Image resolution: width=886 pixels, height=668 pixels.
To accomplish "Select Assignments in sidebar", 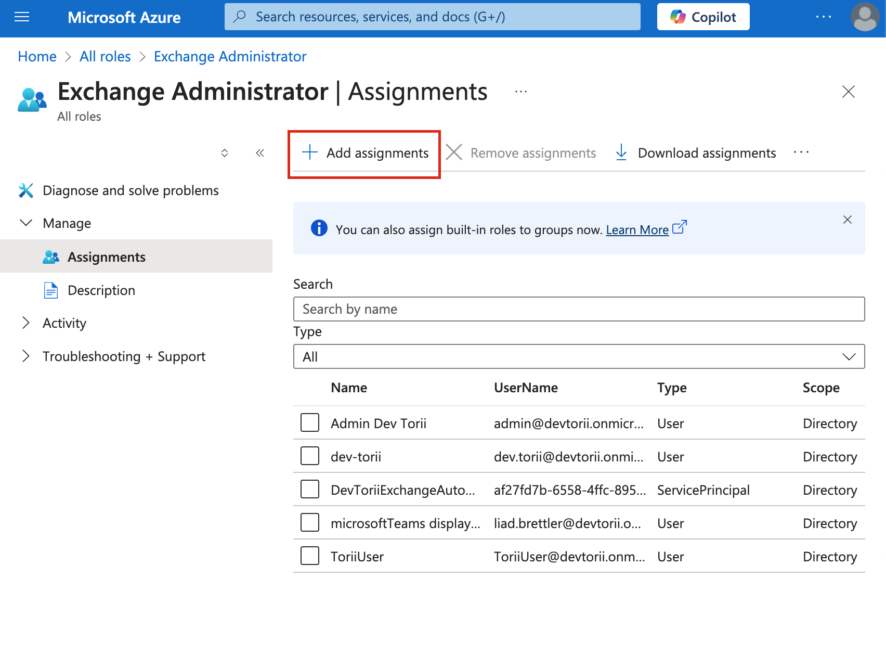I will tap(136, 256).
